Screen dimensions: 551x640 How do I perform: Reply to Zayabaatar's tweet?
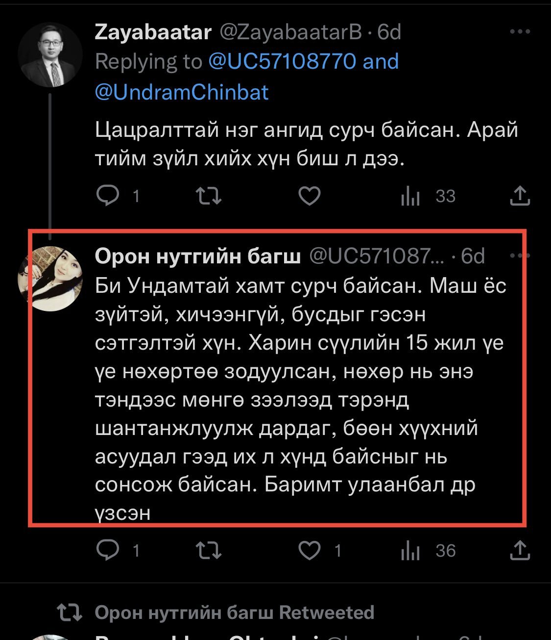click(x=108, y=196)
